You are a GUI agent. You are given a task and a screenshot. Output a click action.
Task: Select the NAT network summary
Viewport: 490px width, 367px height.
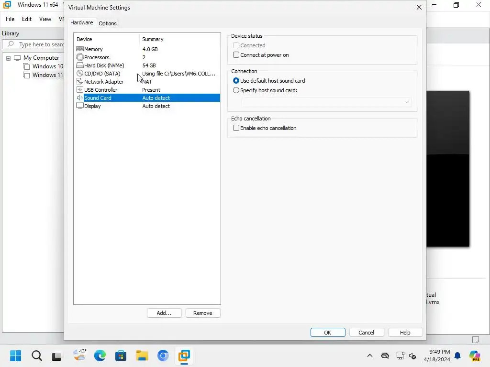147,81
